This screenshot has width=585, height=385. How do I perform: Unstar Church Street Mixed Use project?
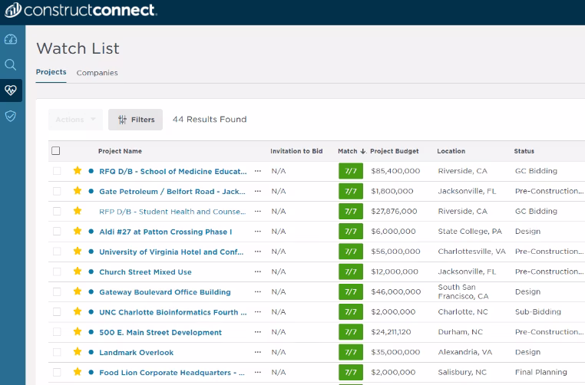tap(78, 271)
